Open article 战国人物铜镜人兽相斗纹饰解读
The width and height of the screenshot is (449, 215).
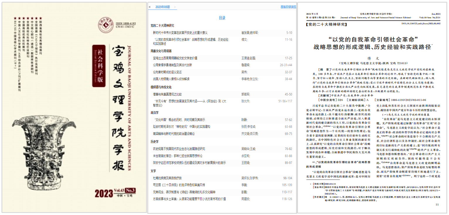coord(171,79)
